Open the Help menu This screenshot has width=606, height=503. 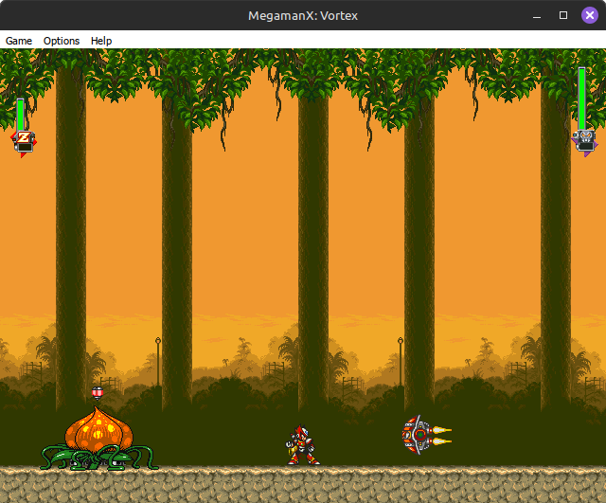tap(101, 41)
